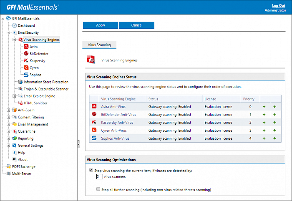Click the License column header

(x=210, y=99)
